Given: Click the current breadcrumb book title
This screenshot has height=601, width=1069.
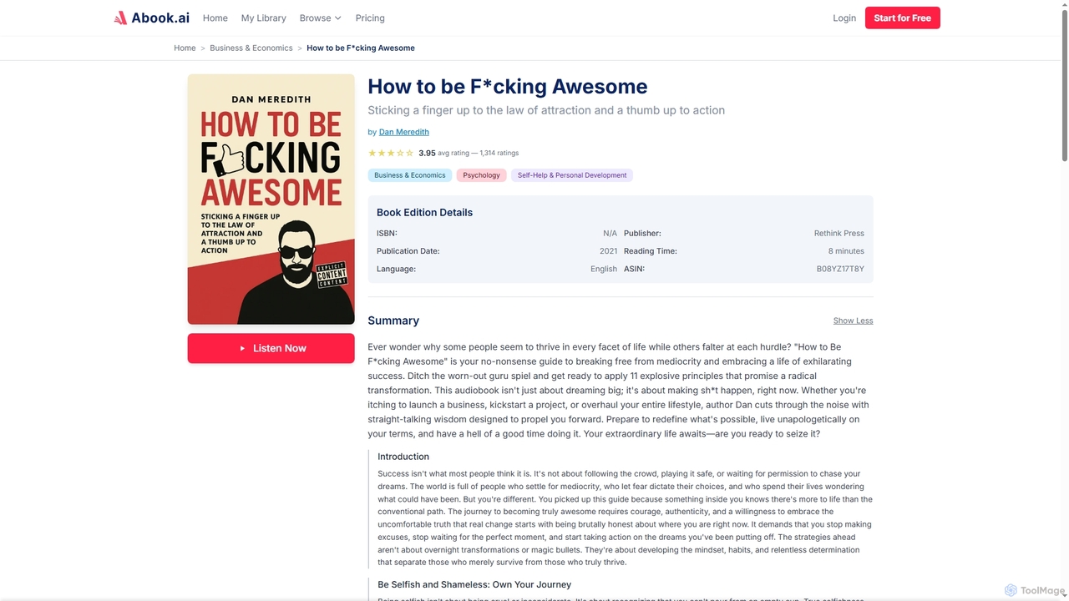Looking at the screenshot, I should (361, 48).
